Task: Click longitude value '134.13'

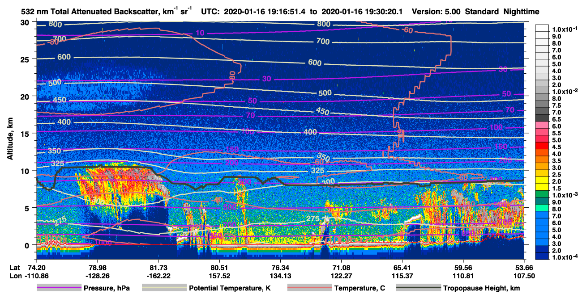Action: pos(281,276)
